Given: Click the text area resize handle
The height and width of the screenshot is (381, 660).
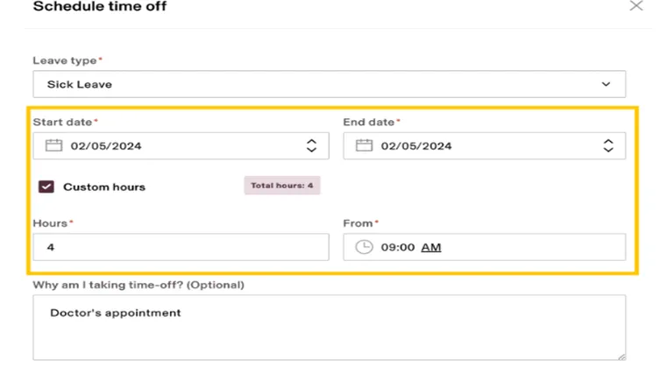Looking at the screenshot, I should [621, 356].
